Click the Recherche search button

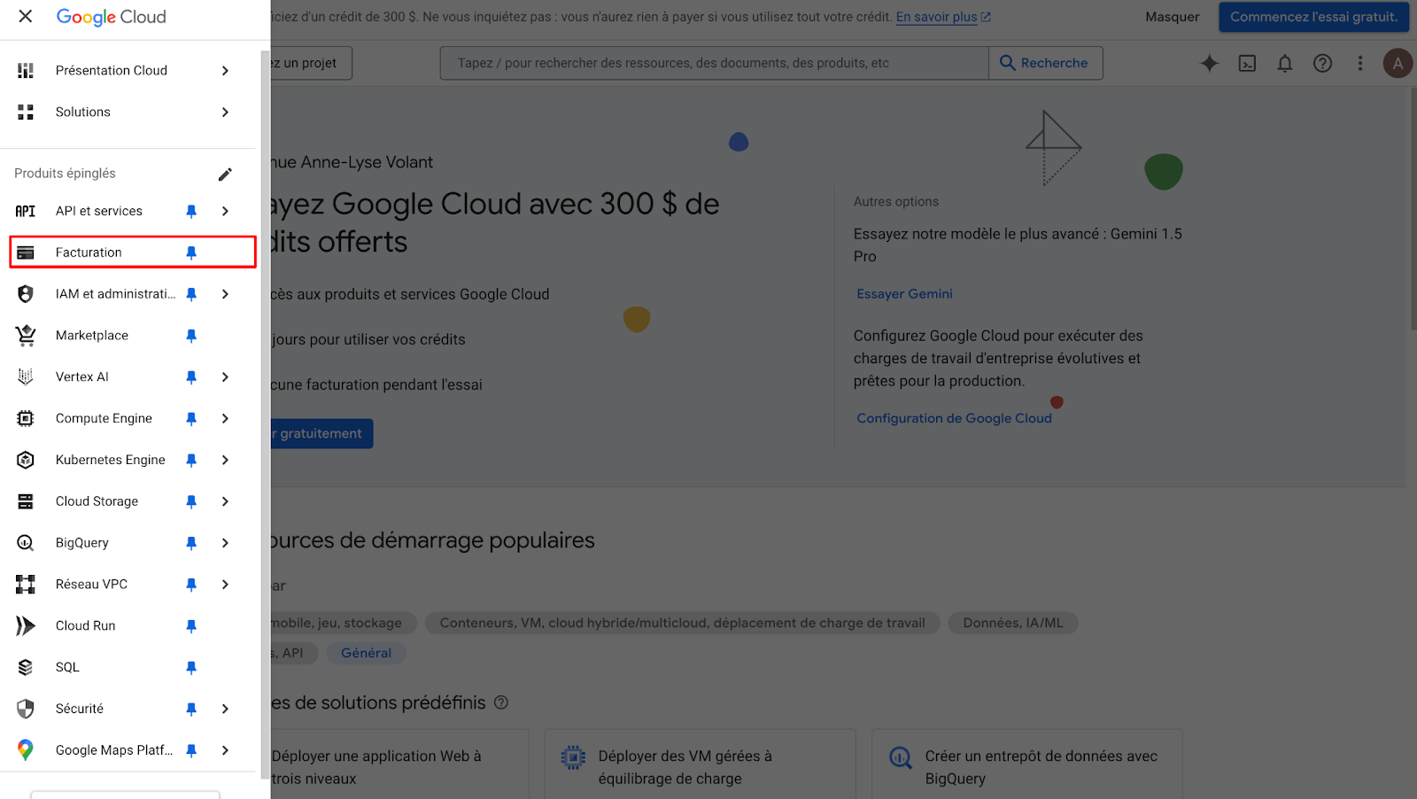(1045, 63)
